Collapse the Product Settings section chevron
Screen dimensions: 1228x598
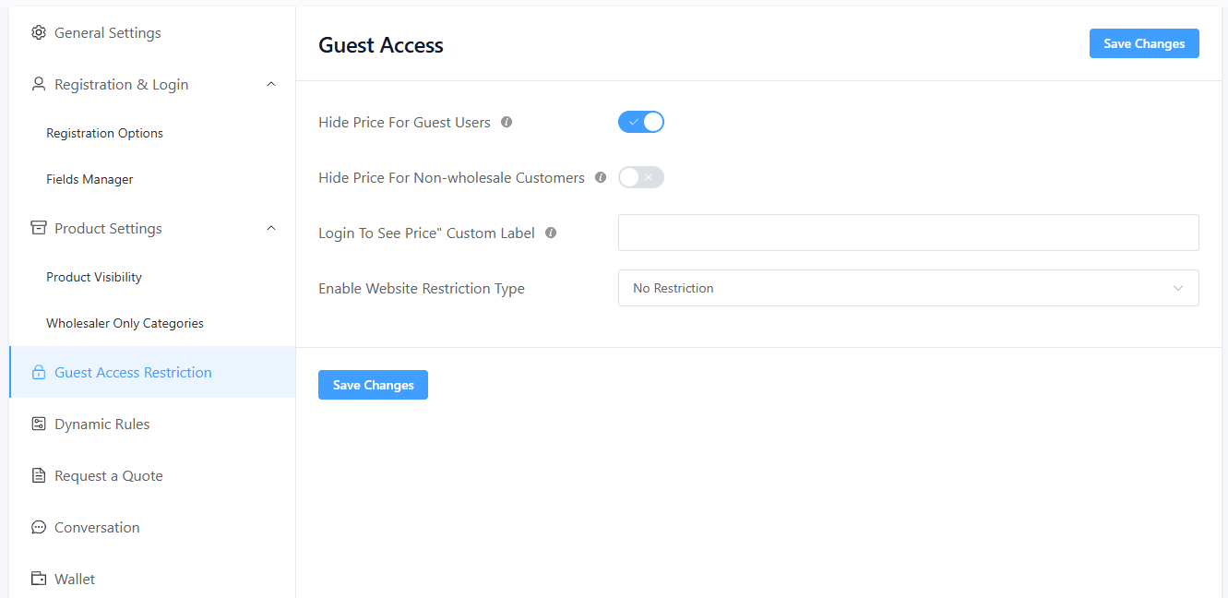pos(271,228)
